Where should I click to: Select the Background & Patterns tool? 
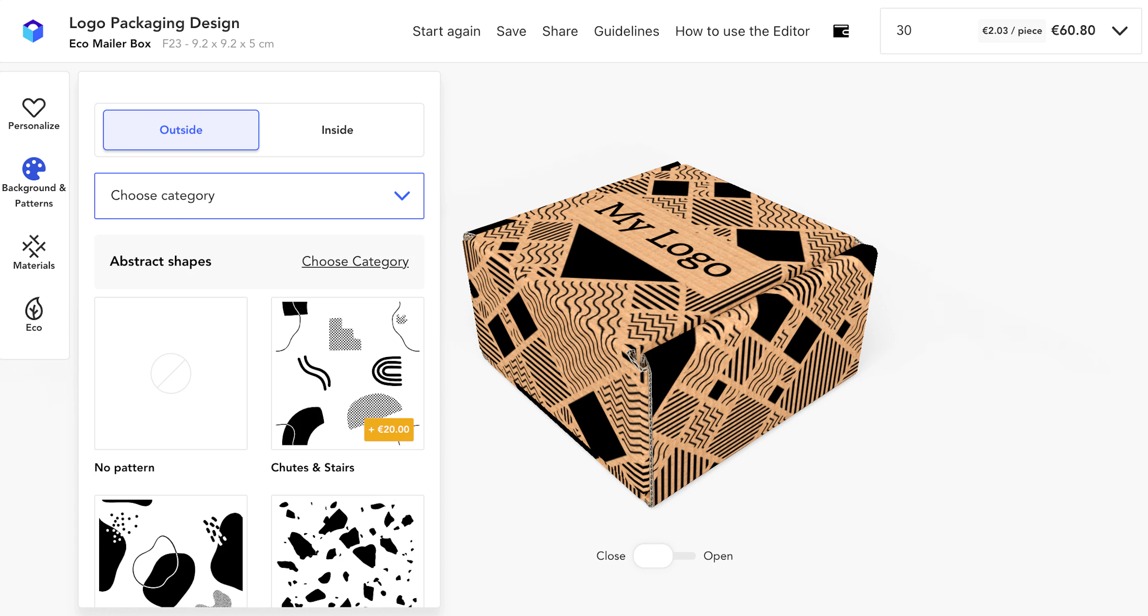pos(34,182)
